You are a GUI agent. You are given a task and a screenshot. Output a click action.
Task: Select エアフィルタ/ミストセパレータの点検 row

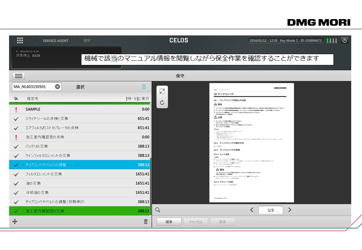coord(80,128)
